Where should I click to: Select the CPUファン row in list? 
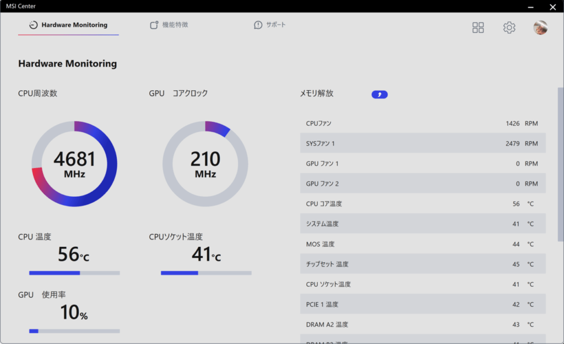(422, 124)
